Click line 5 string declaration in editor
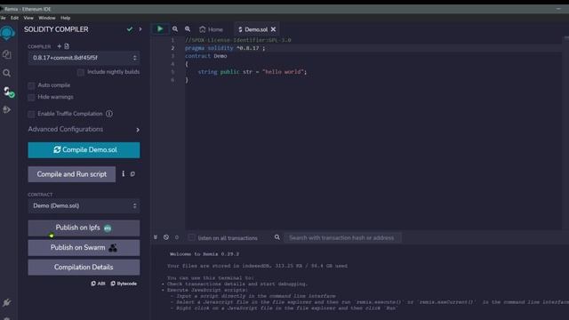The image size is (569, 320). [252, 72]
